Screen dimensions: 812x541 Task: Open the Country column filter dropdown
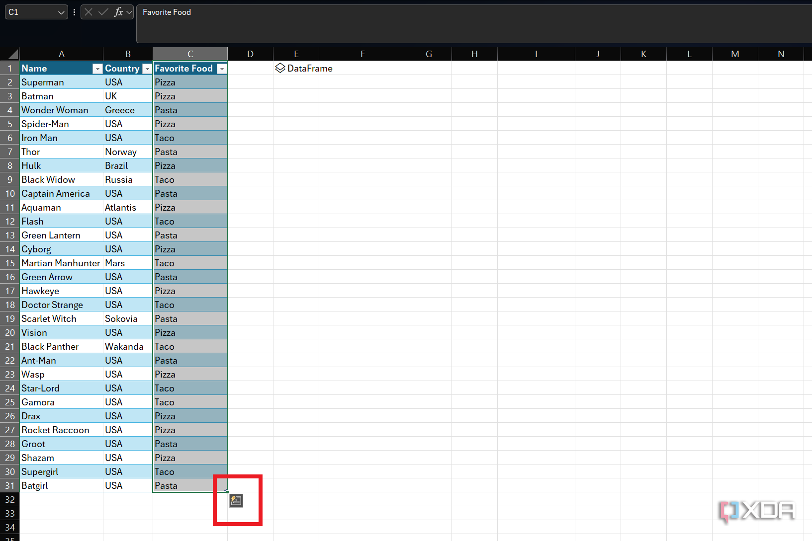pos(147,69)
